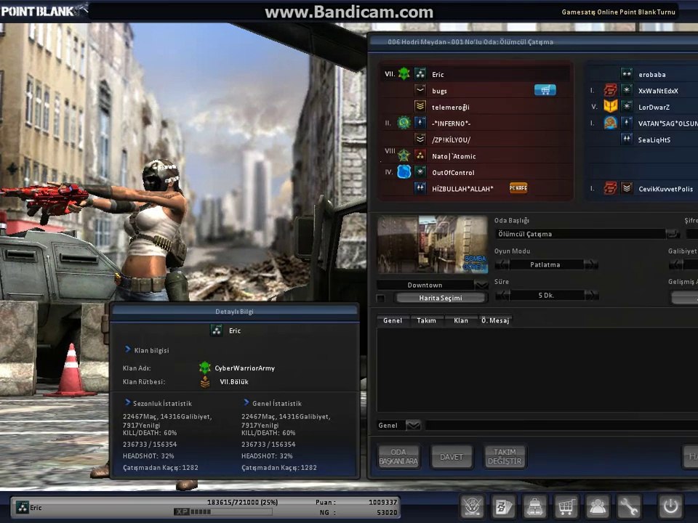698x523 pixels.
Task: Open the wrench settings icon
Action: [628, 506]
